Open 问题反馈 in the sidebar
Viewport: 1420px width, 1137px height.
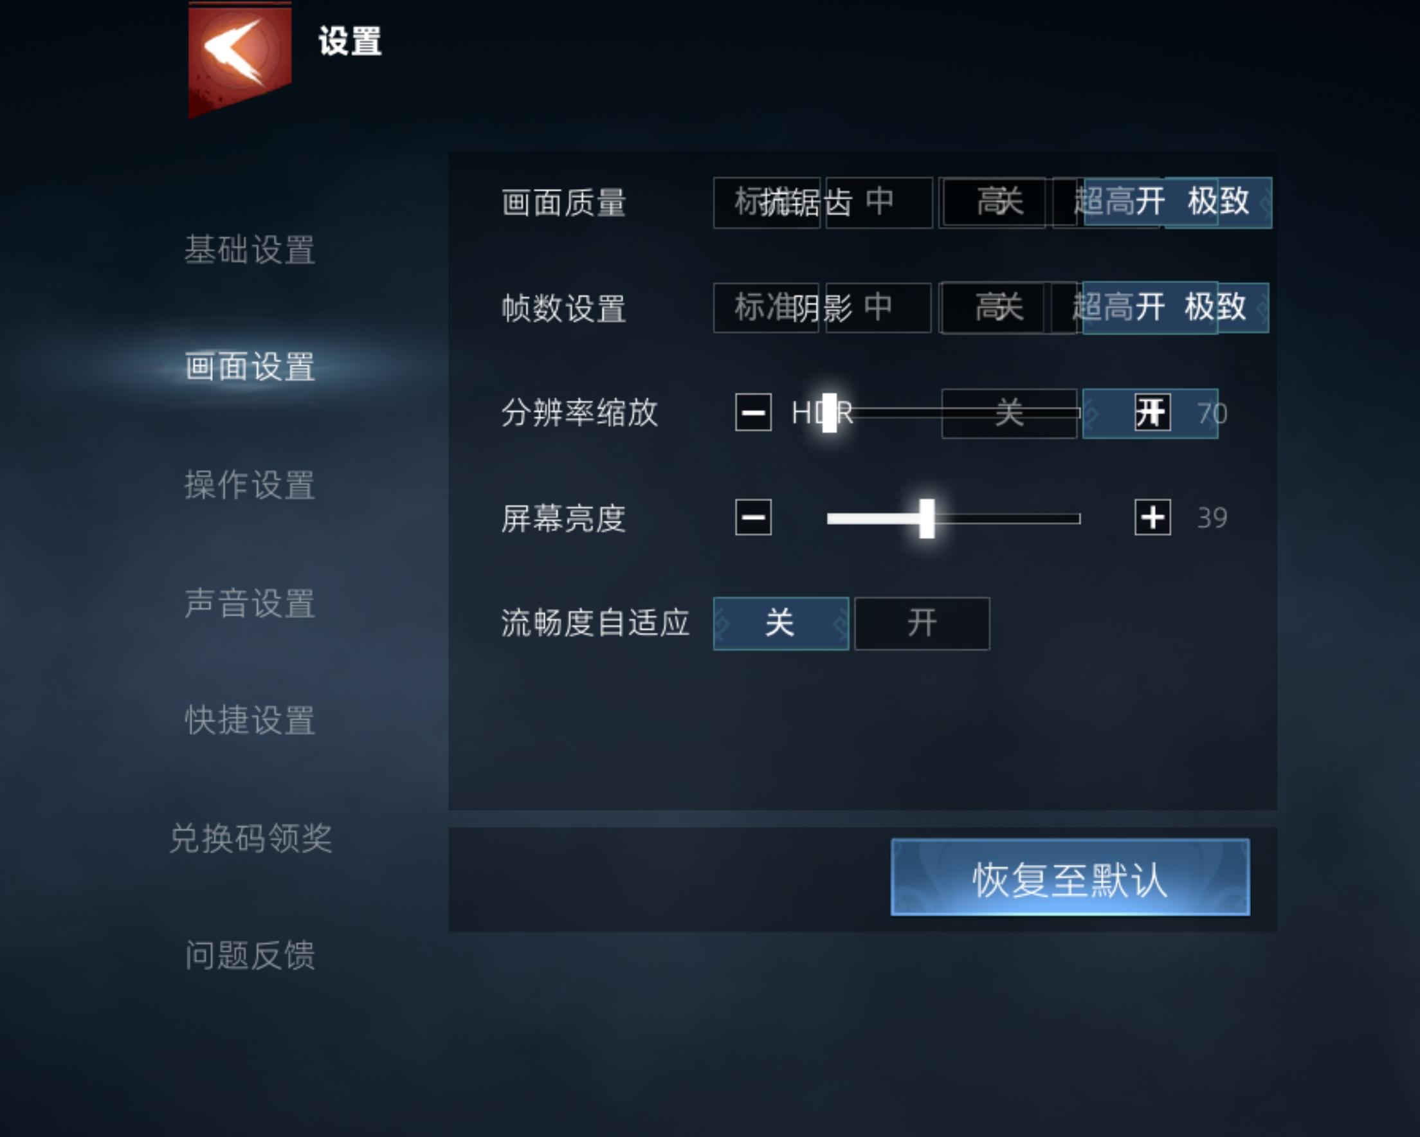(250, 955)
